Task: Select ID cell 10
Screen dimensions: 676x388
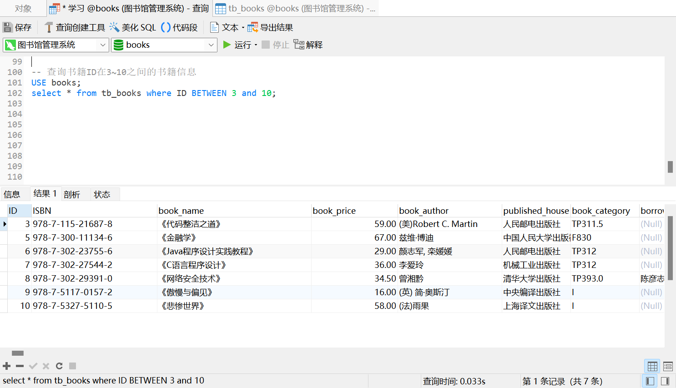Action: pyautogui.click(x=19, y=306)
